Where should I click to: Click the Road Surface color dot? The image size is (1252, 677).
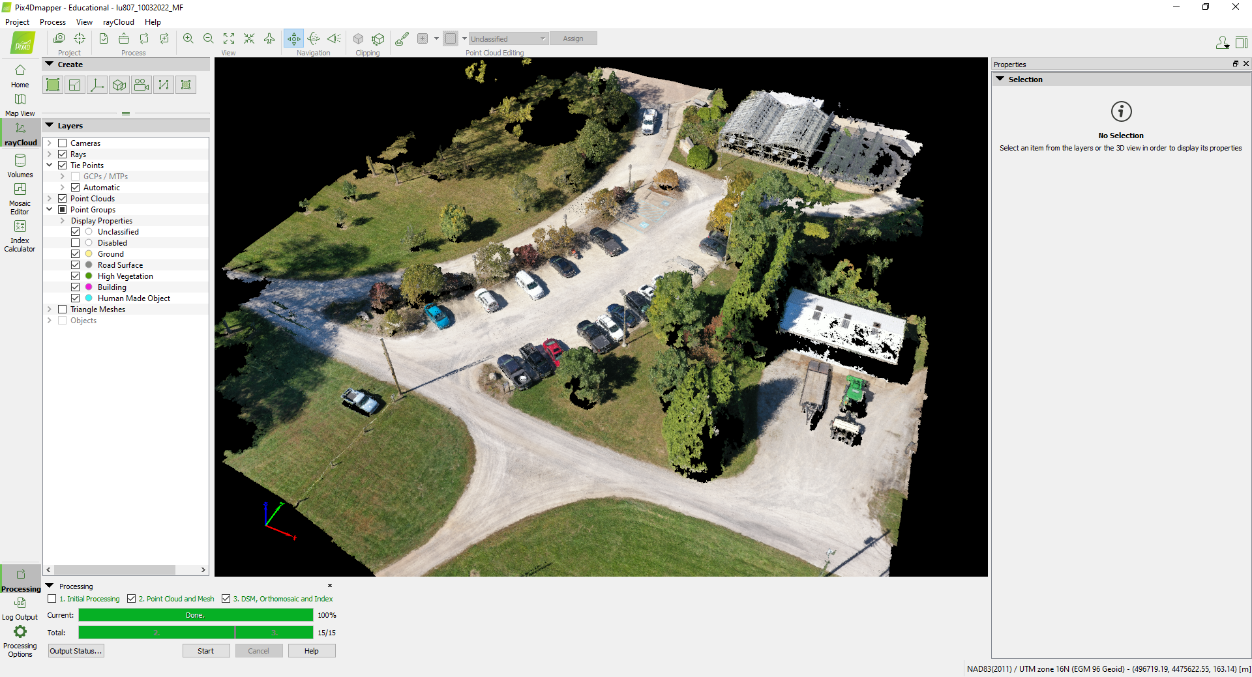pyautogui.click(x=89, y=265)
